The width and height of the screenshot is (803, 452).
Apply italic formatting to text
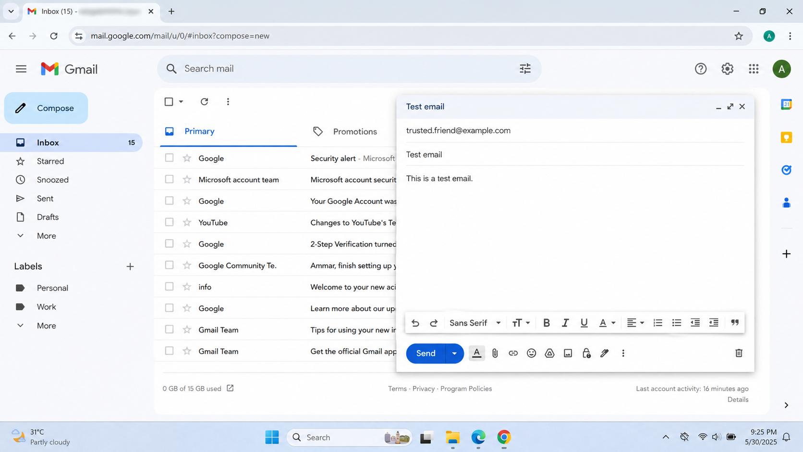[x=565, y=323]
